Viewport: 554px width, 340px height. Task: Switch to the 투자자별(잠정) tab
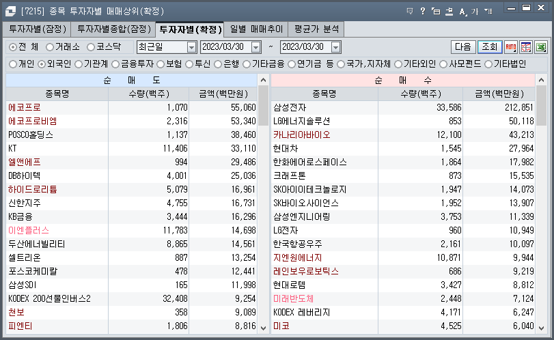tap(37, 29)
